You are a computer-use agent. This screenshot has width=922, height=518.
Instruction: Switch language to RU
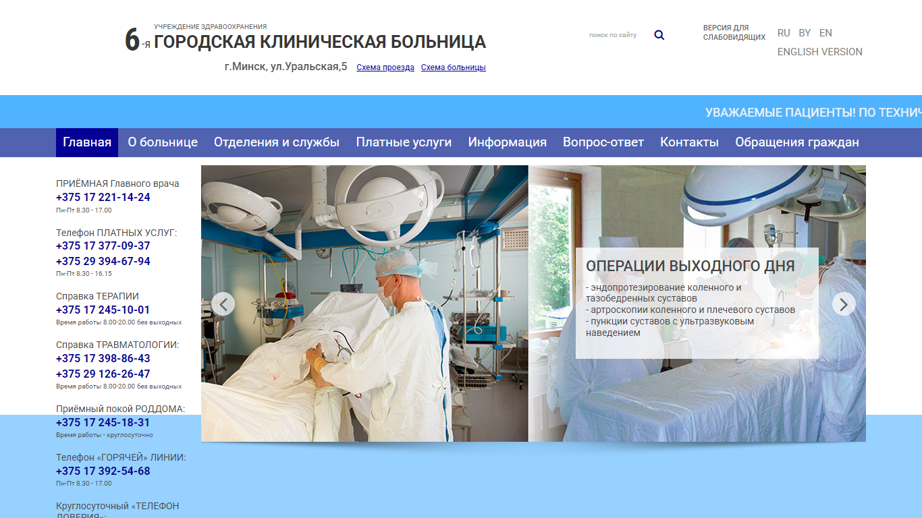click(784, 33)
